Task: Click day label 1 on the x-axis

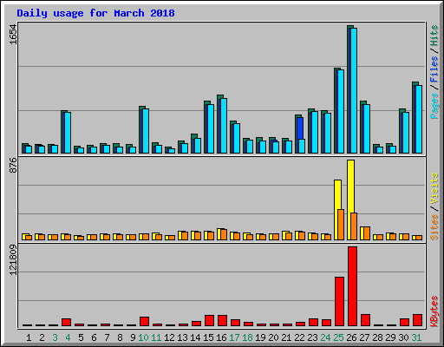Action: 29,337
